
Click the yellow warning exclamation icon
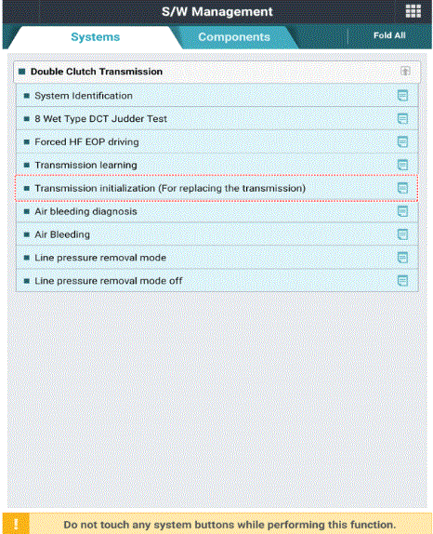[16, 524]
